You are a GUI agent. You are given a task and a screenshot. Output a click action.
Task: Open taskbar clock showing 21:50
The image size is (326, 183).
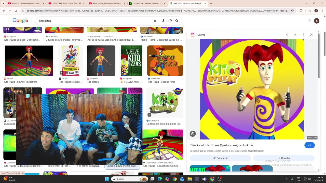[318, 179]
